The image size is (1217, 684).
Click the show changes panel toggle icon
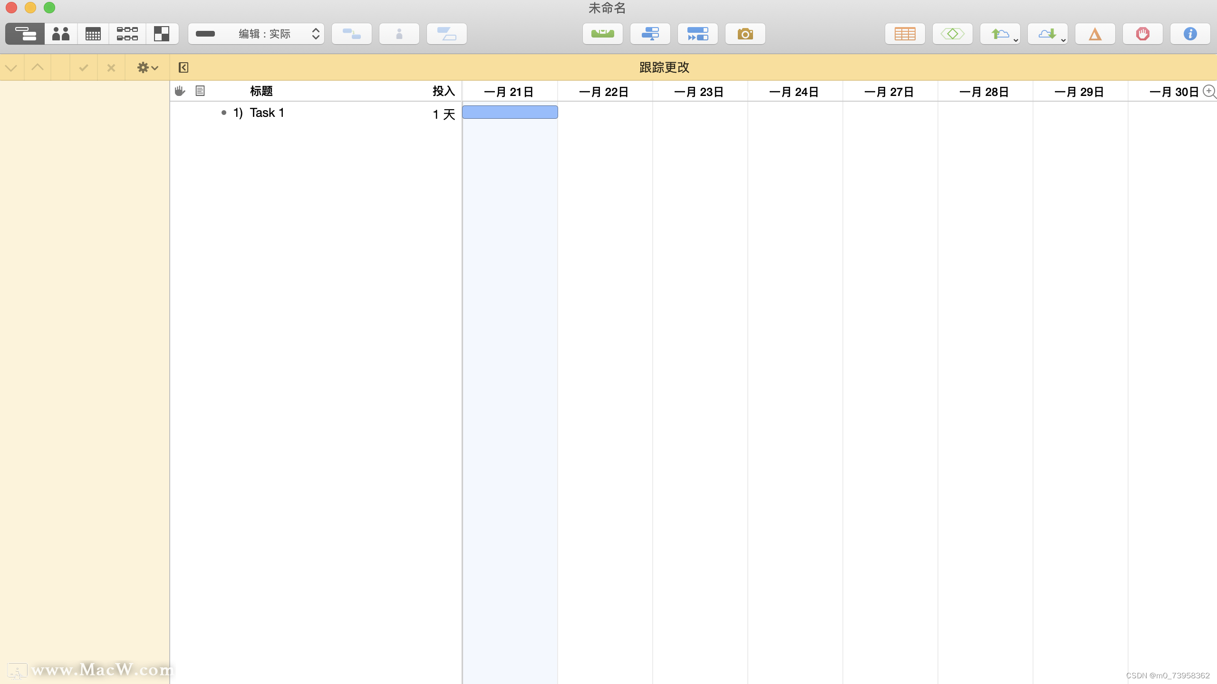(x=183, y=67)
